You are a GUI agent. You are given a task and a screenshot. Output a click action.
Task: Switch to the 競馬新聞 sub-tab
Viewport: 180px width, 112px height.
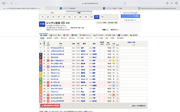(x=49, y=38)
